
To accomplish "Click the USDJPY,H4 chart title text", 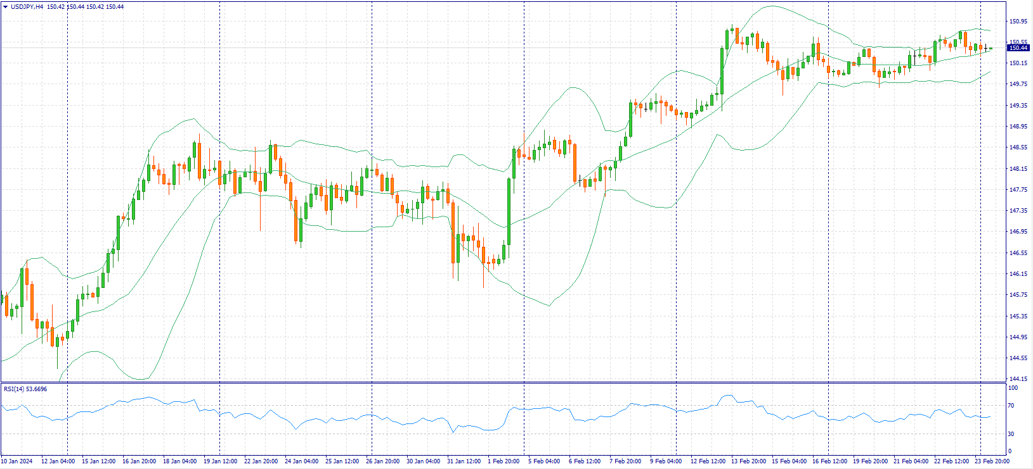I will point(27,6).
